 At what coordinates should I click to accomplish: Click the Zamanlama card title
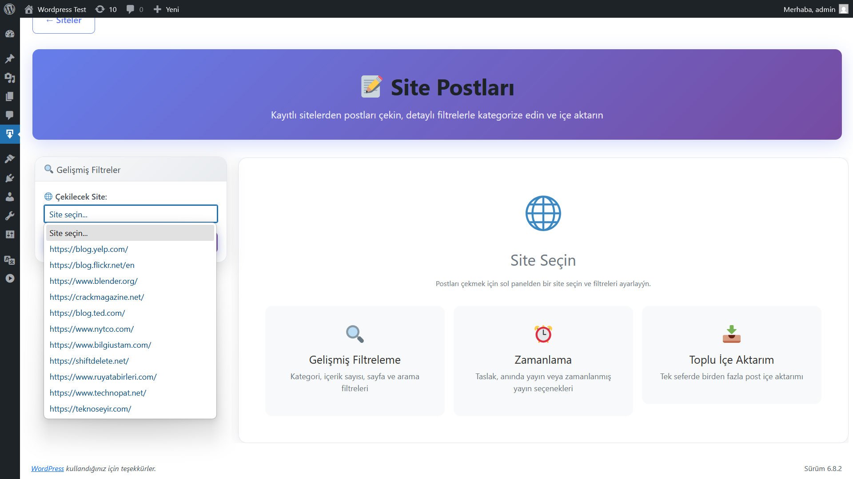point(543,360)
